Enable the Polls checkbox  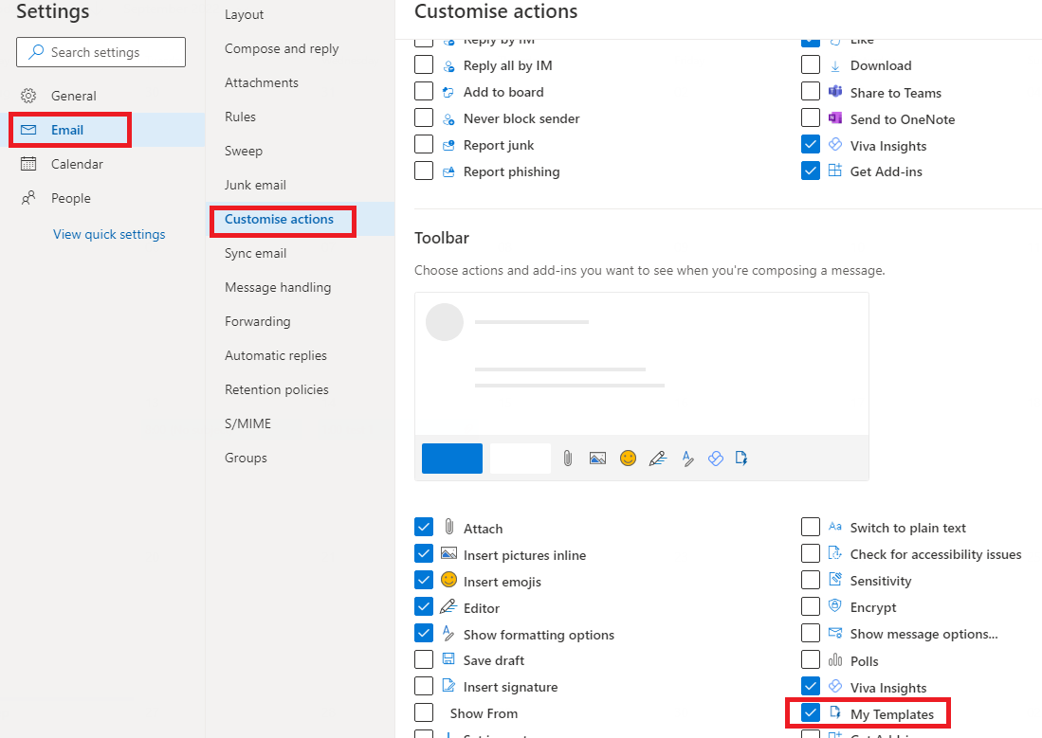click(811, 659)
